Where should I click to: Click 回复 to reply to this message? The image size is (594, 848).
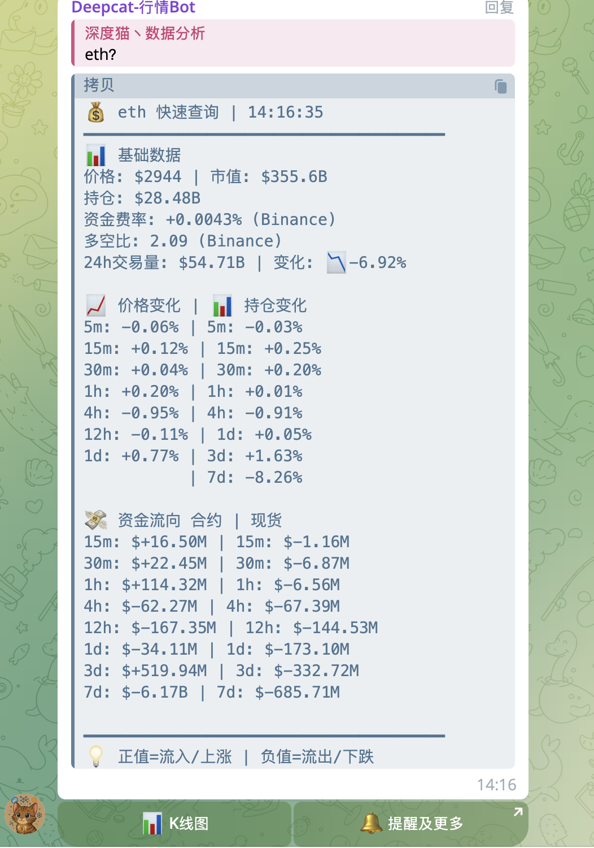coord(499,8)
